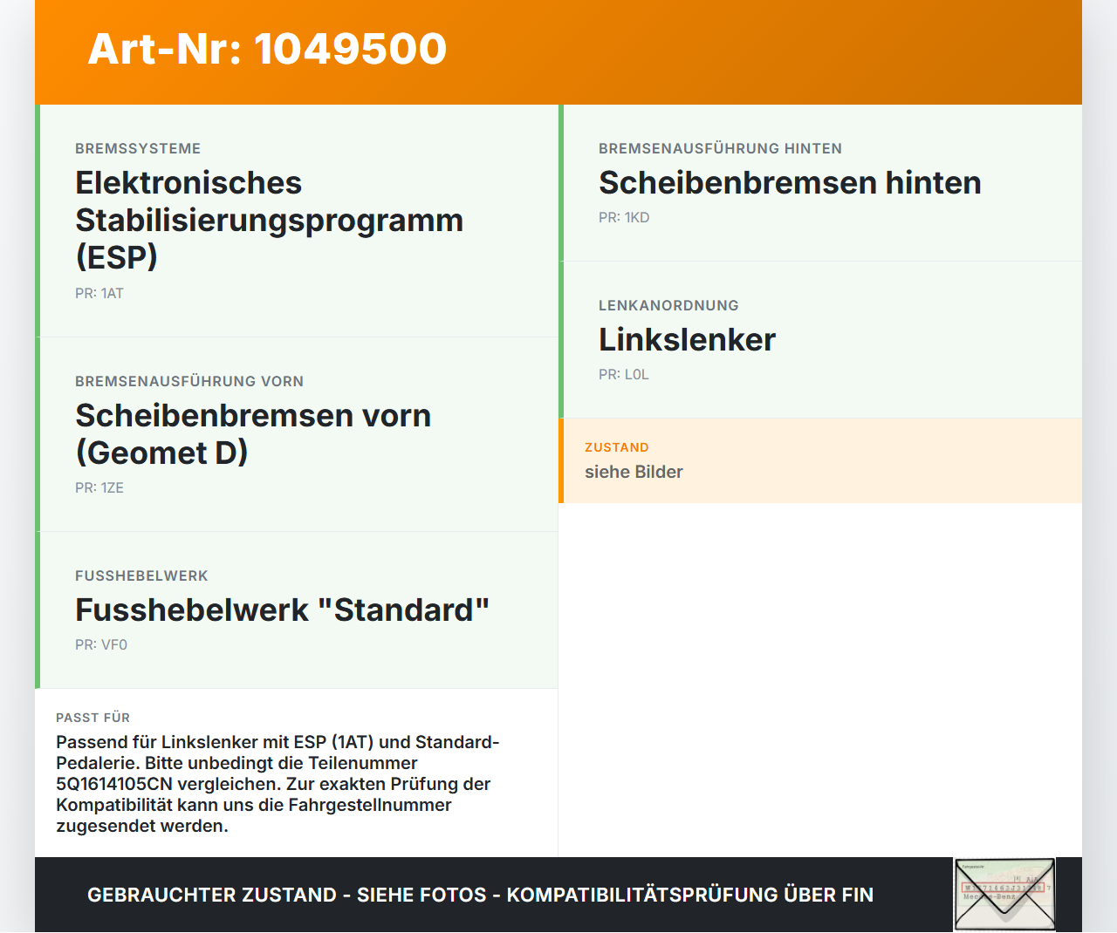Click the 'BREMSSYSTEME' label
The width and height of the screenshot is (1117, 933).
click(x=138, y=148)
